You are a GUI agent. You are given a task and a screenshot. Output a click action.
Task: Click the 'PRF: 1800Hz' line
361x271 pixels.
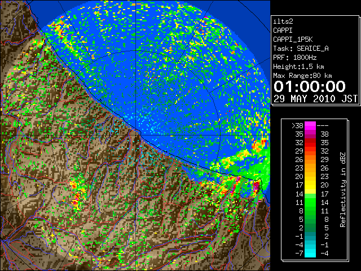pos(294,58)
